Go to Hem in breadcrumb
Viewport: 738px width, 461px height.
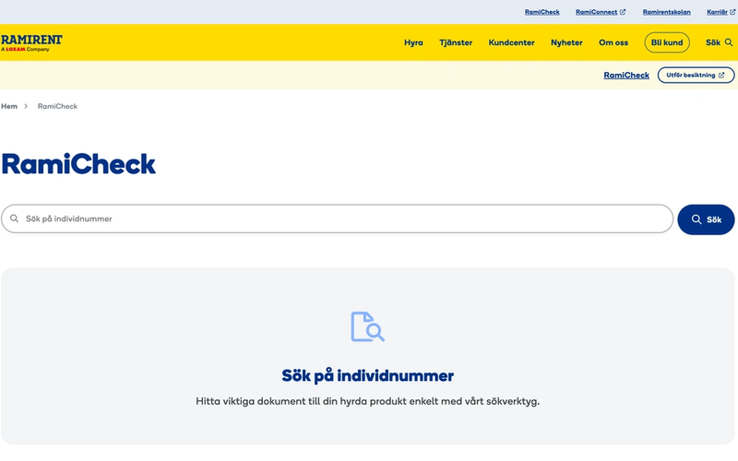pos(9,106)
